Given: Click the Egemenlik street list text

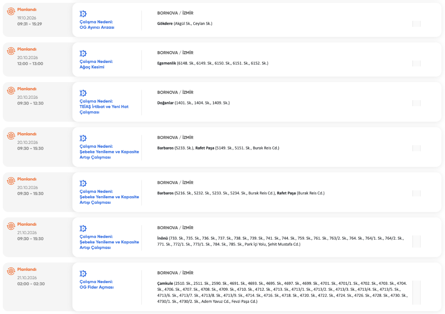Looking at the screenshot, I should click(213, 63).
